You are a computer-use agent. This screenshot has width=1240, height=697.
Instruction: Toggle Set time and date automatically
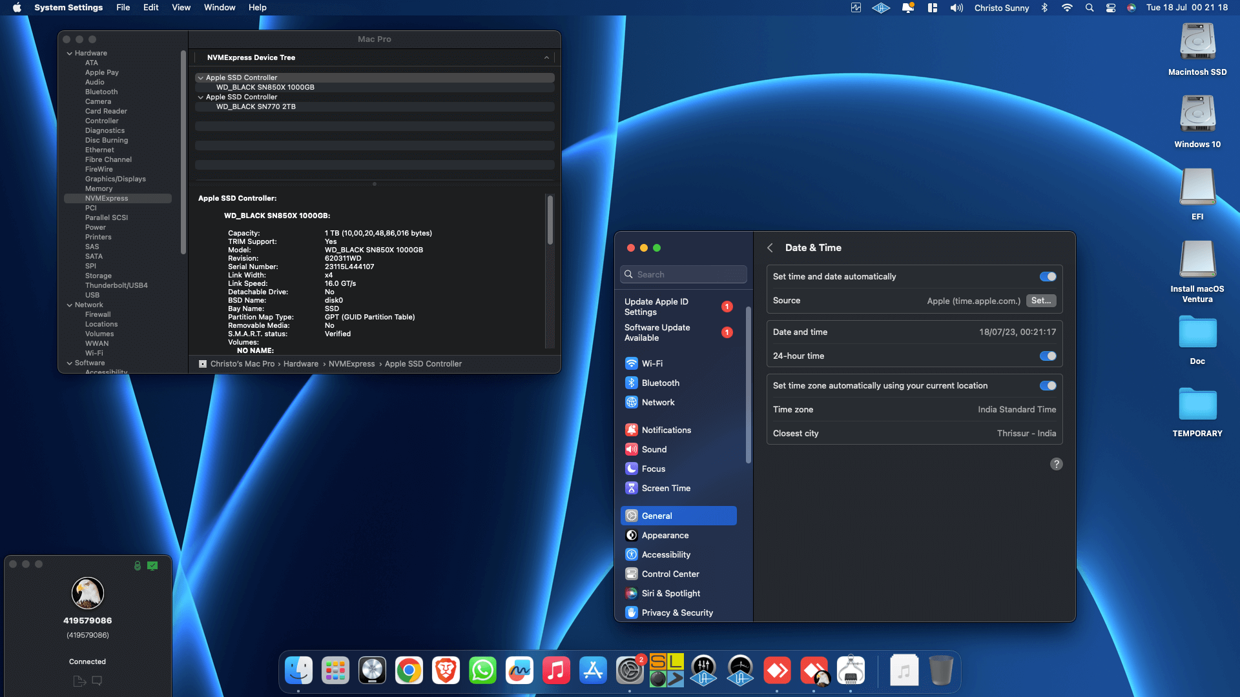click(1048, 277)
